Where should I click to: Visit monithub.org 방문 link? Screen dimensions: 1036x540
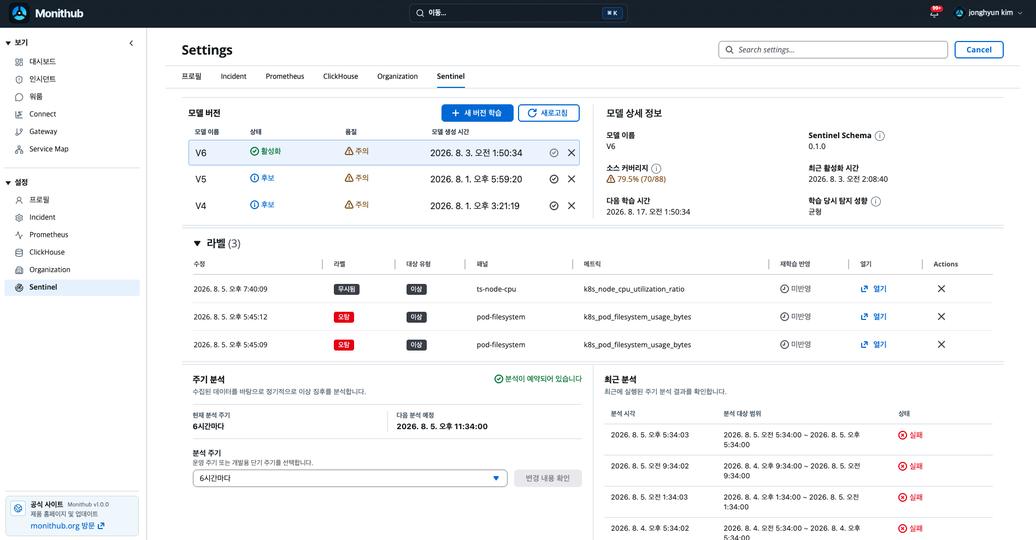pos(67,526)
